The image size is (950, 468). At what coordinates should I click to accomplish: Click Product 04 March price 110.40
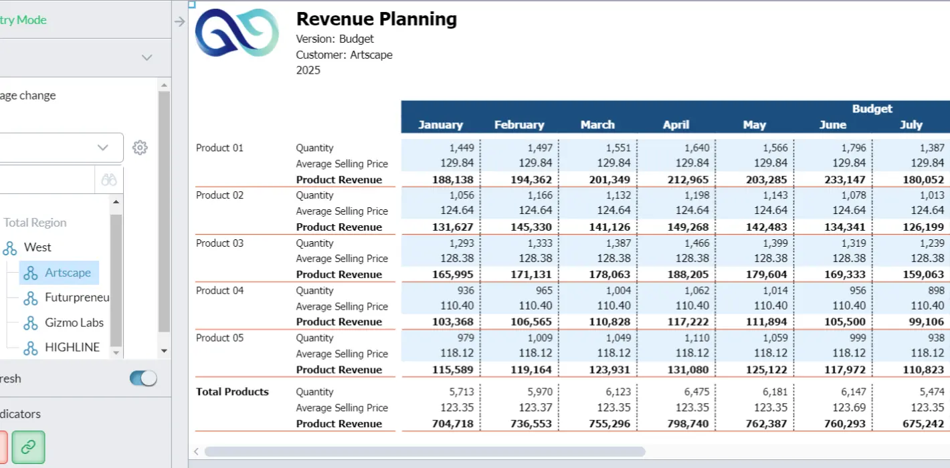tap(614, 306)
